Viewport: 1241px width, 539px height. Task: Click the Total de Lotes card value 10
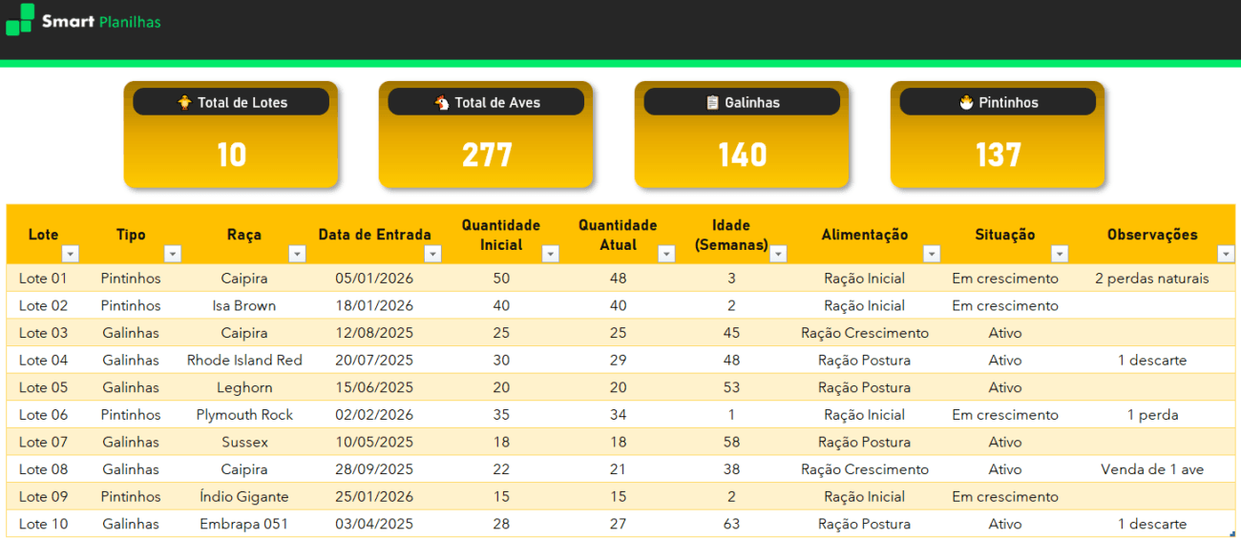[x=231, y=155]
